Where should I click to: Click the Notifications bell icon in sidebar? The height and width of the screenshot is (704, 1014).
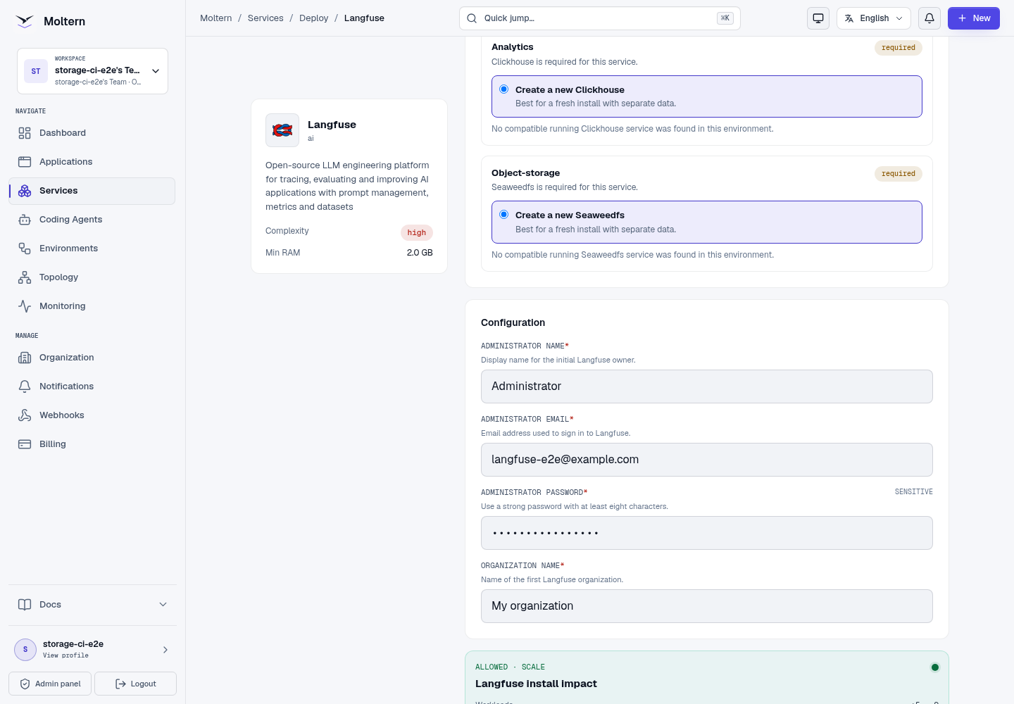(x=25, y=386)
